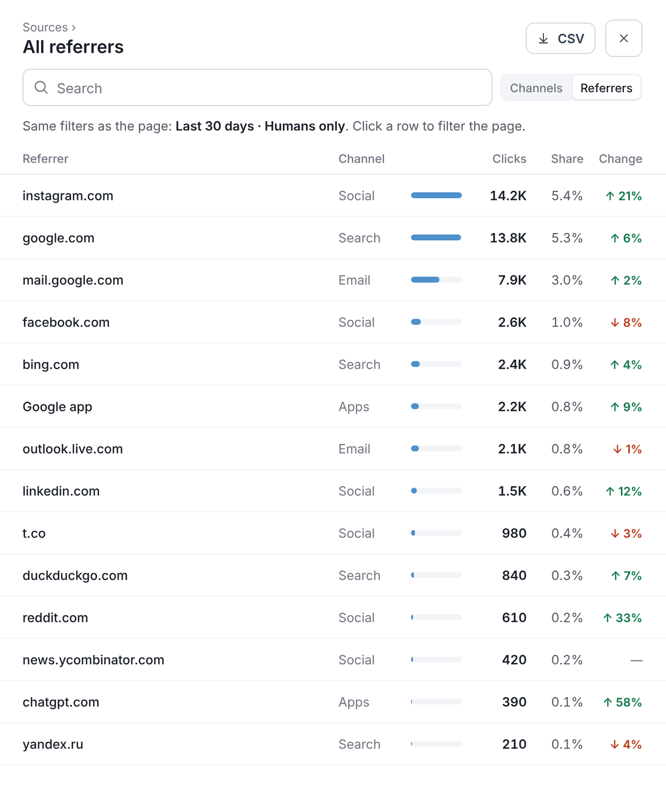Select the yandex.ru referrer
This screenshot has width=666, height=785.
click(x=333, y=744)
